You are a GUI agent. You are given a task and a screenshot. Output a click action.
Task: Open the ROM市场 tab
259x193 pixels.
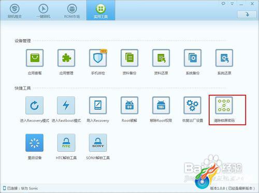(x=72, y=11)
